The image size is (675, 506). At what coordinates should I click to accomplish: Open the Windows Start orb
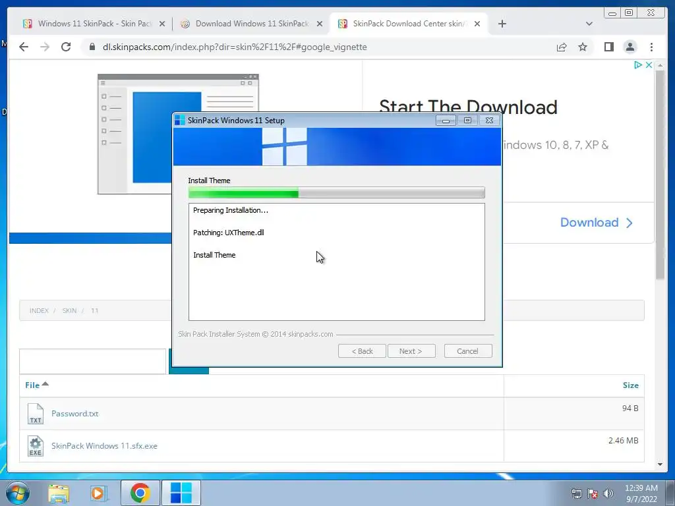coord(18,493)
